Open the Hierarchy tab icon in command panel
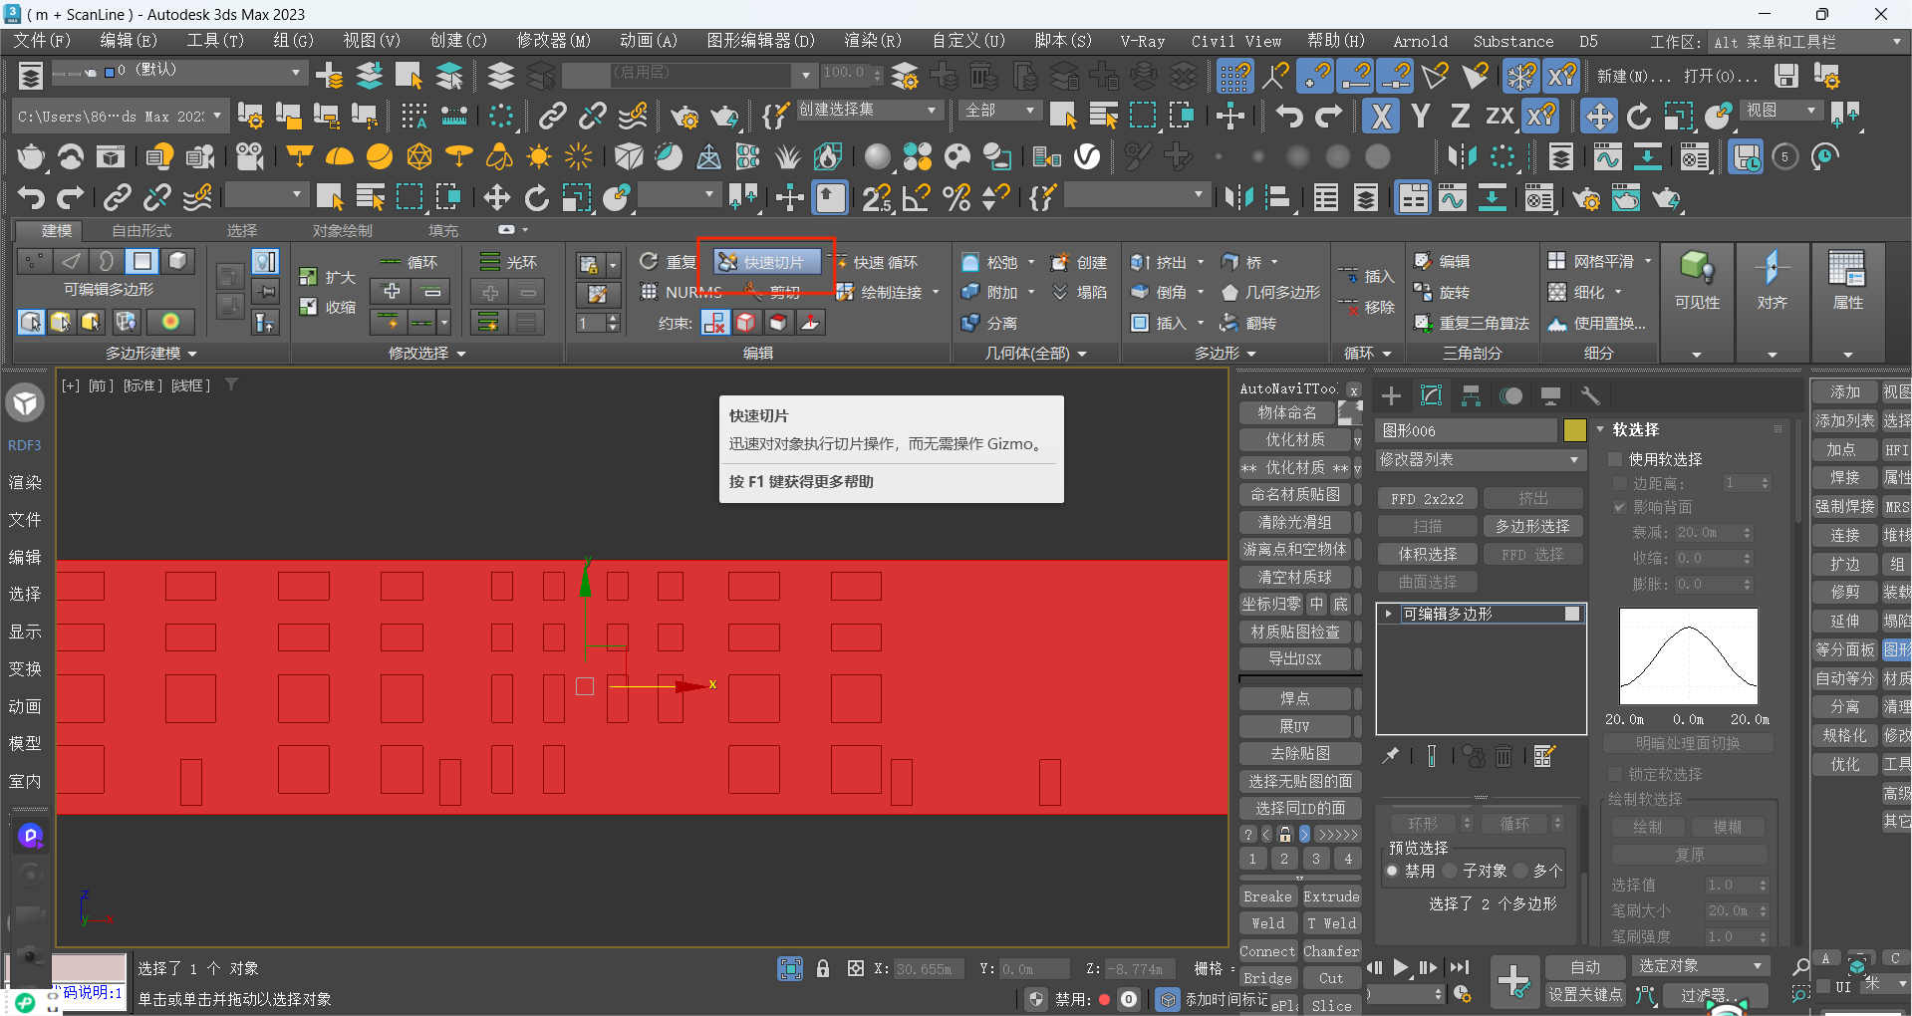Screen dimensions: 1912x1016 (1471, 395)
